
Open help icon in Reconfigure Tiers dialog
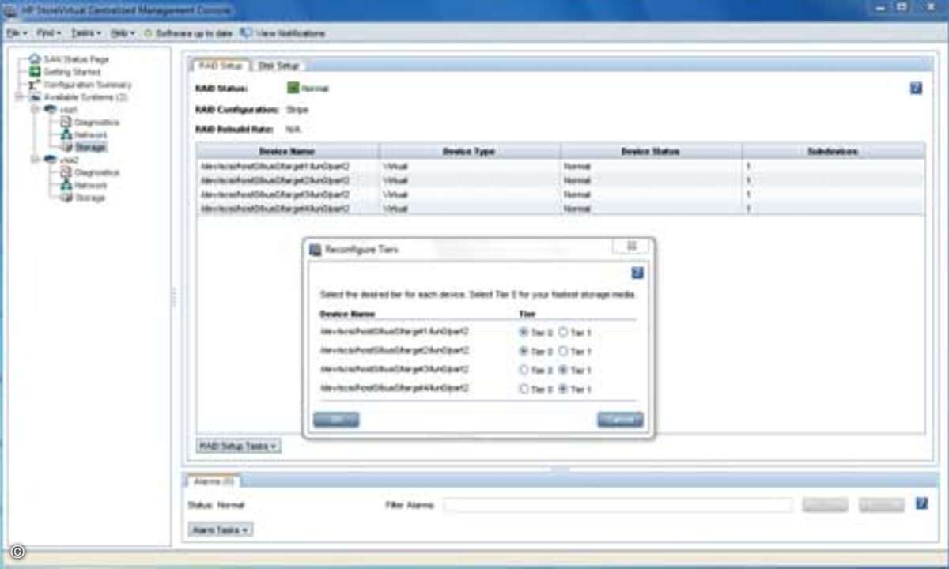[637, 273]
